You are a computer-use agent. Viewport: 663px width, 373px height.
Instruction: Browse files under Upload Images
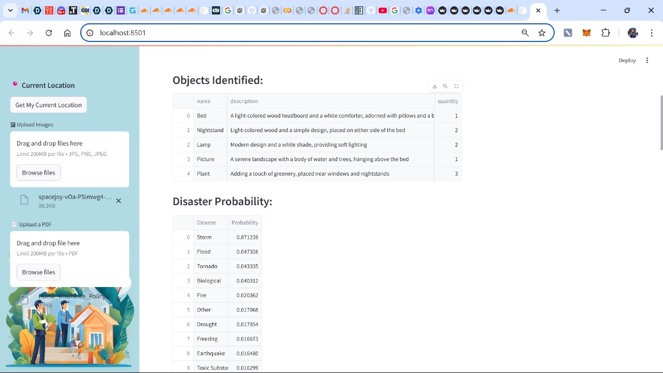click(x=38, y=173)
